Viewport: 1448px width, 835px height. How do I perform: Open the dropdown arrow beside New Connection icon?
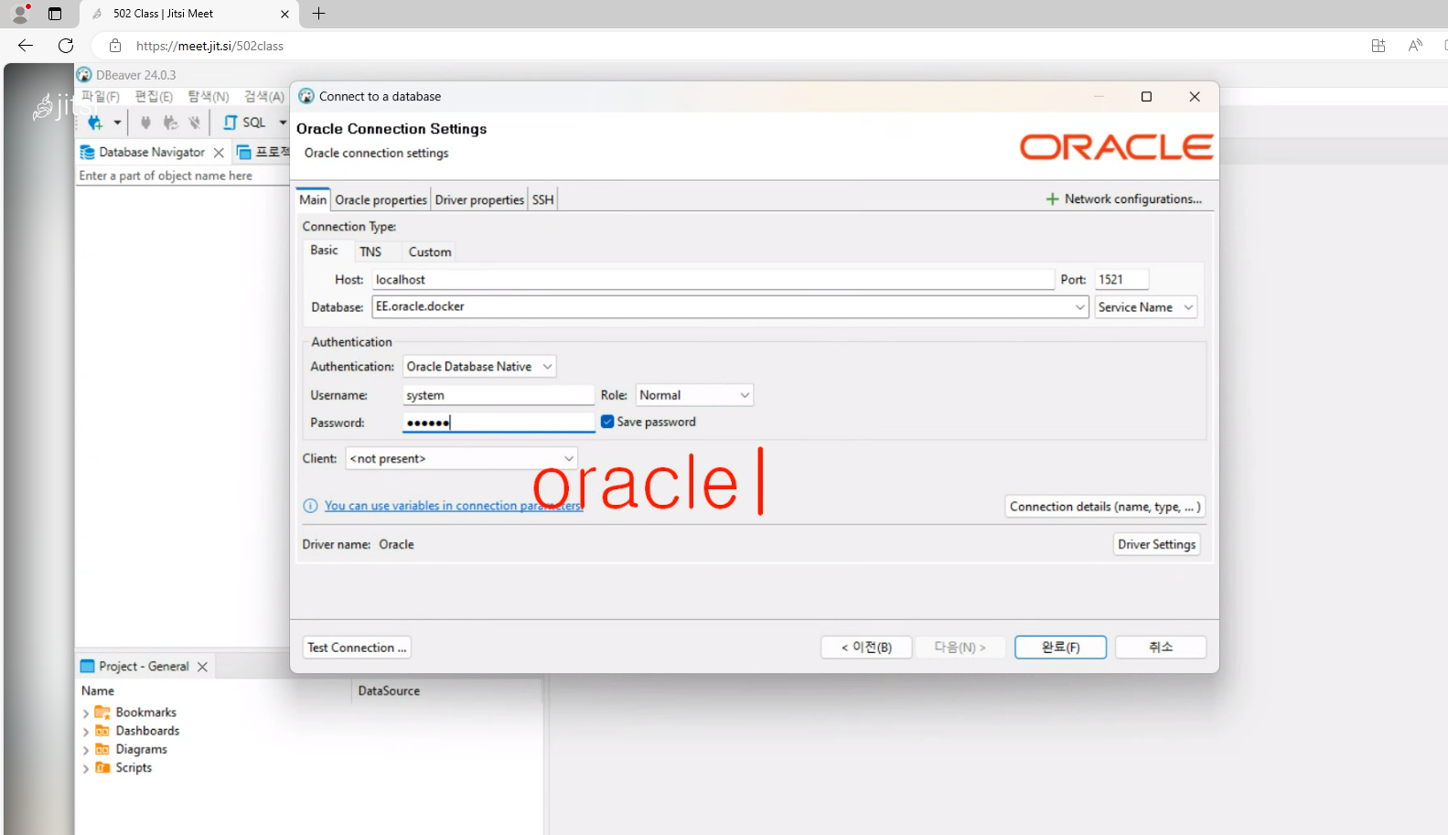coord(117,123)
